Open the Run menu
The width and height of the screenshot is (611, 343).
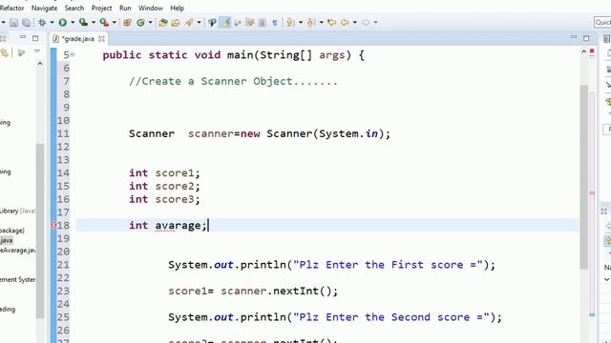tap(125, 8)
